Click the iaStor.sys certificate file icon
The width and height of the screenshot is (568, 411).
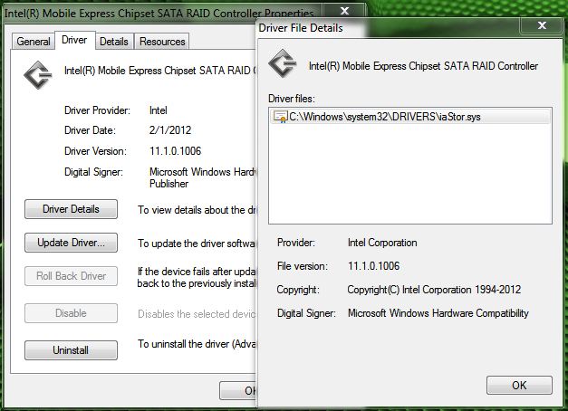(x=280, y=117)
